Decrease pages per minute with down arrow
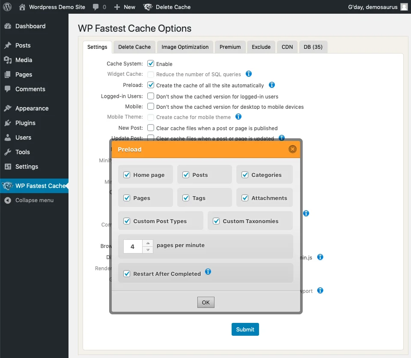Screen dimensions: 411x358 tap(148, 250)
